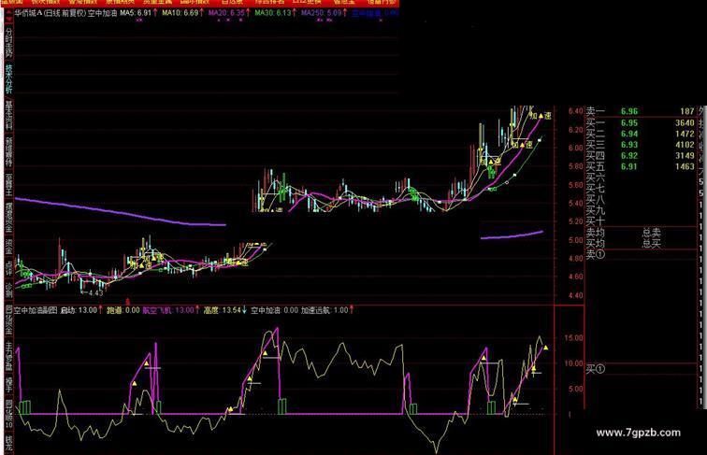The height and width of the screenshot is (455, 707).
Task: Select the MA20: 6.35 indicator label
Action: (228, 13)
